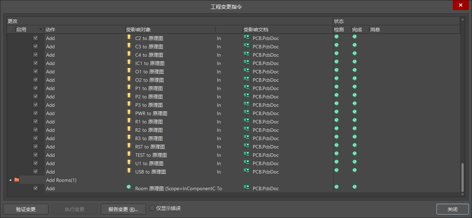Collapse the Add Rooms(1) group

point(10,180)
